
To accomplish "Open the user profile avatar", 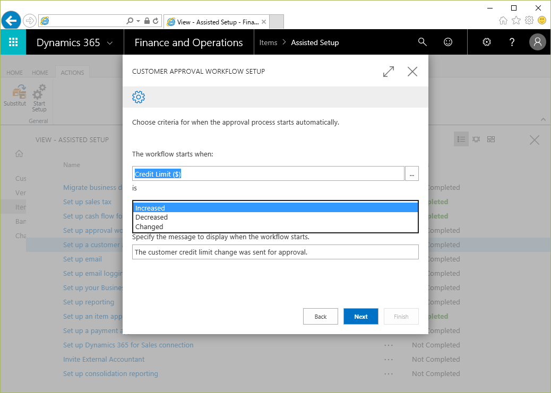I will 537,42.
